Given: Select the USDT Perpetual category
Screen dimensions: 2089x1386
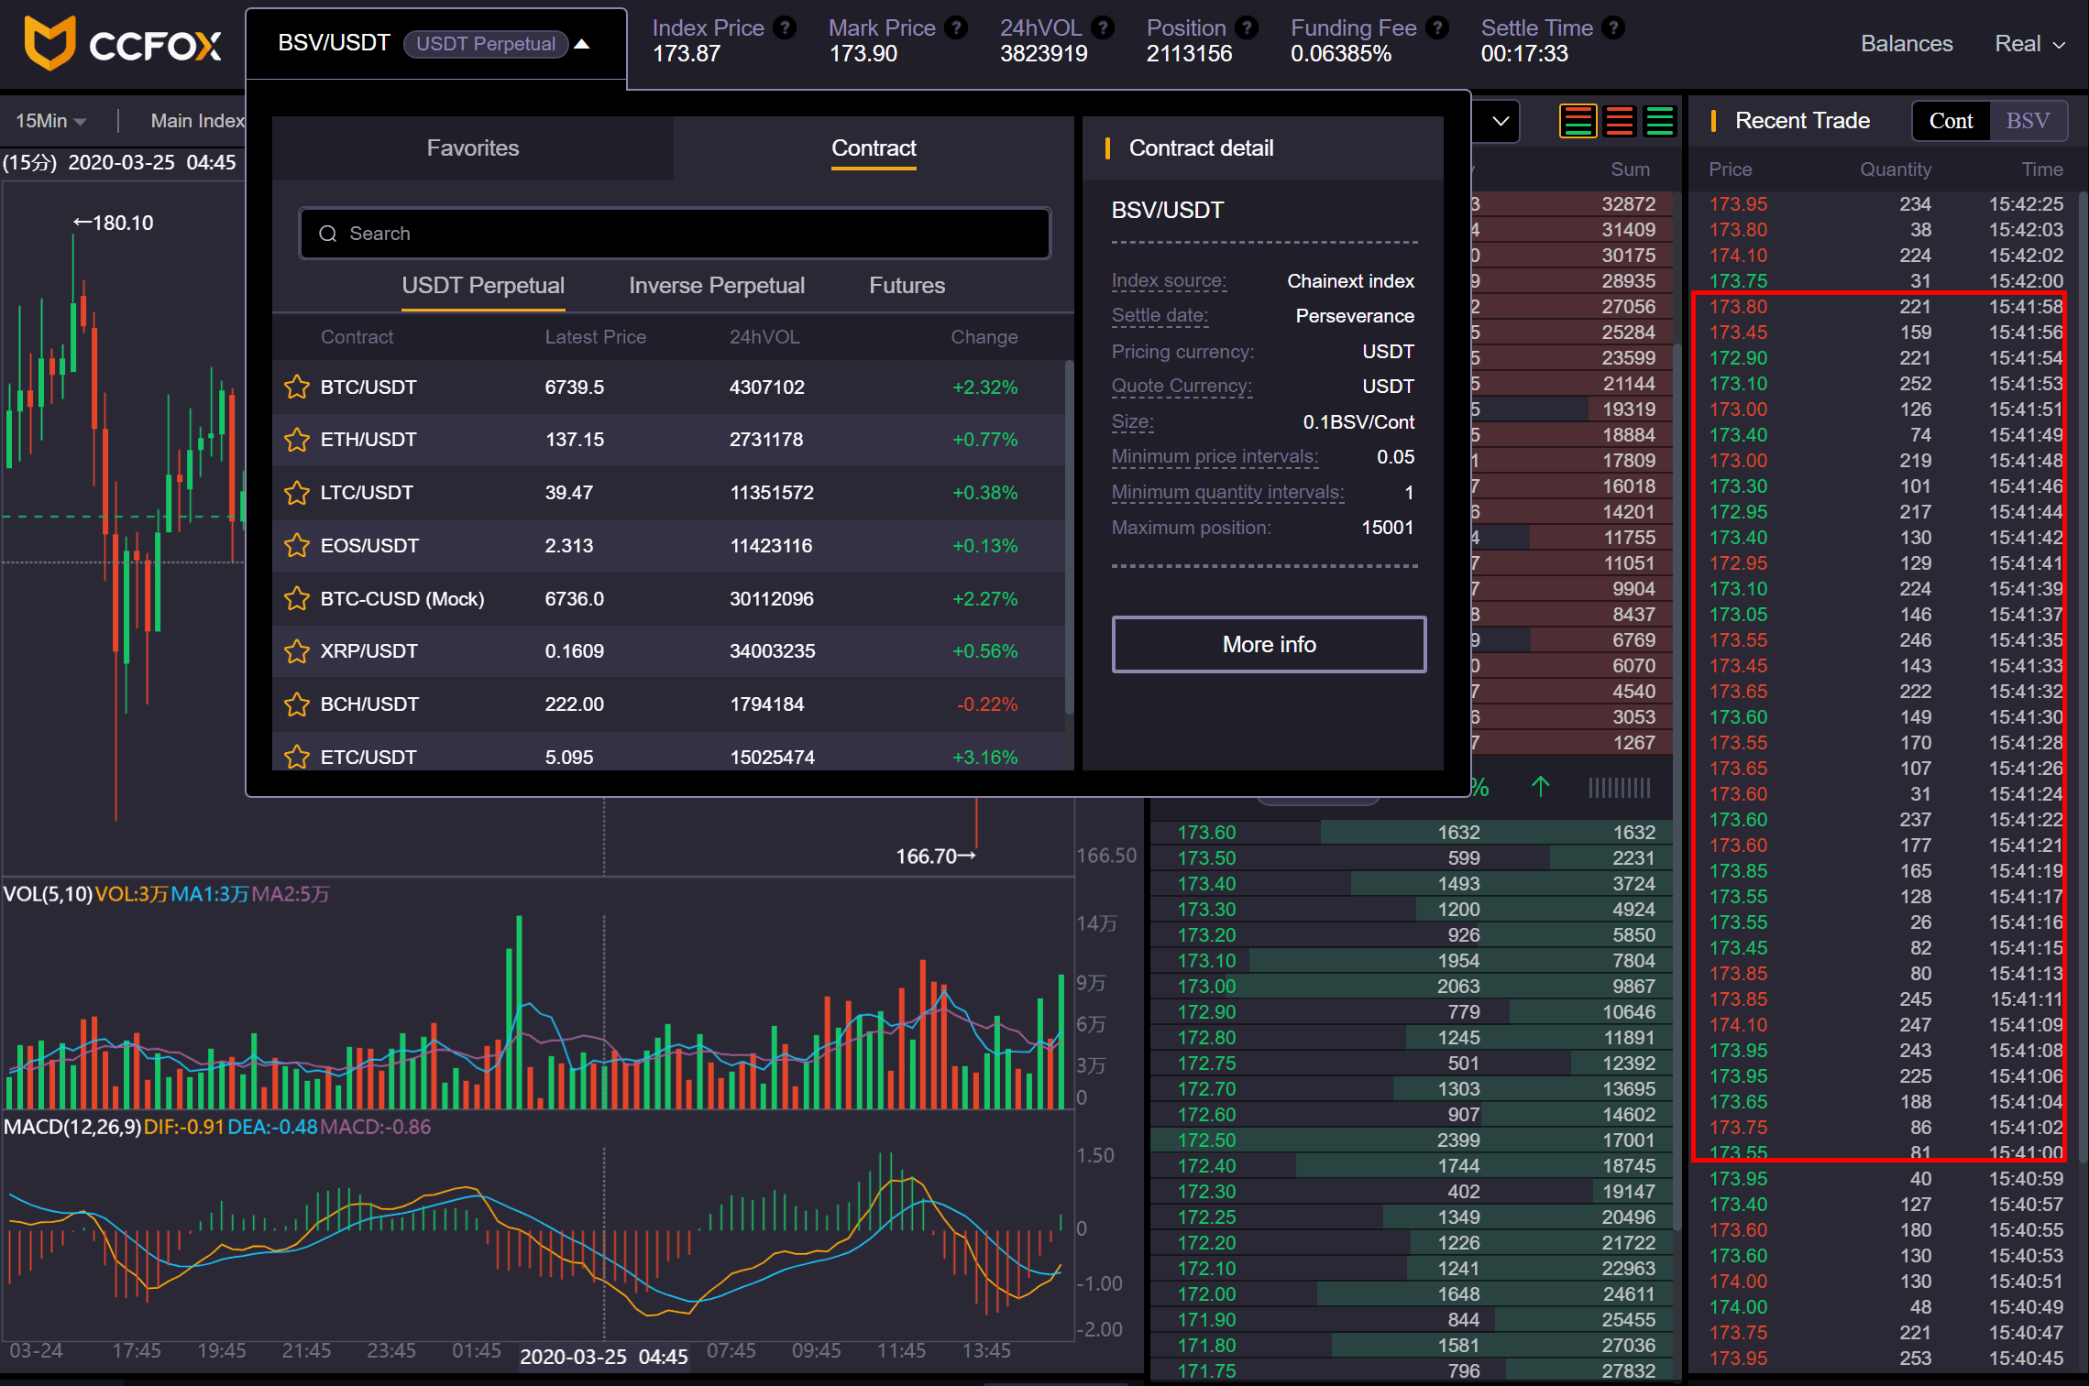Looking at the screenshot, I should pos(483,286).
